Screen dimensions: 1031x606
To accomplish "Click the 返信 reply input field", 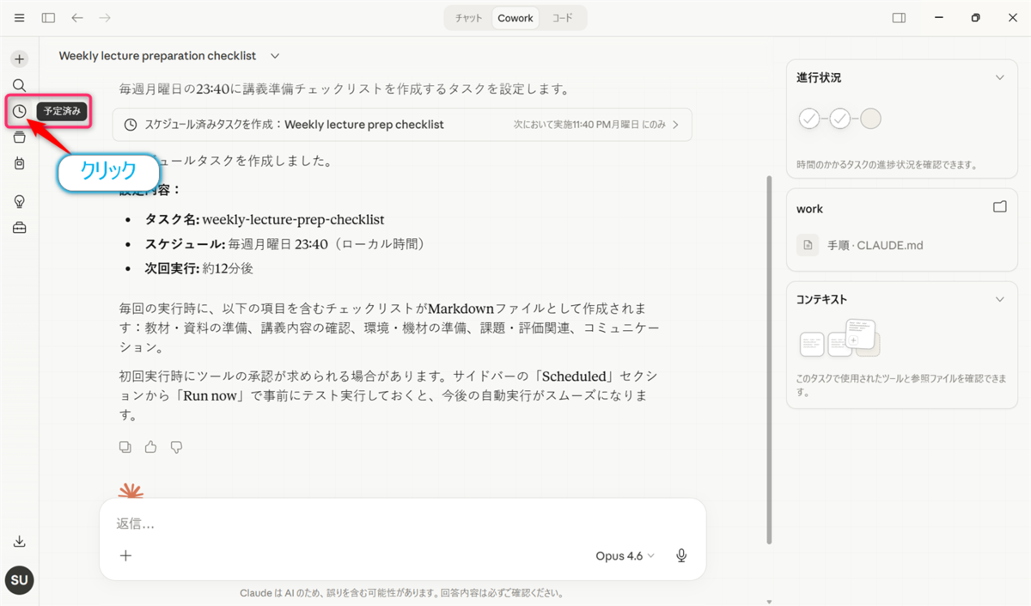I will (402, 523).
